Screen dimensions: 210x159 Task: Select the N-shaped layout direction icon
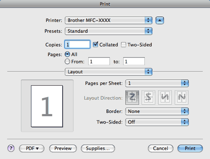pos(181,97)
